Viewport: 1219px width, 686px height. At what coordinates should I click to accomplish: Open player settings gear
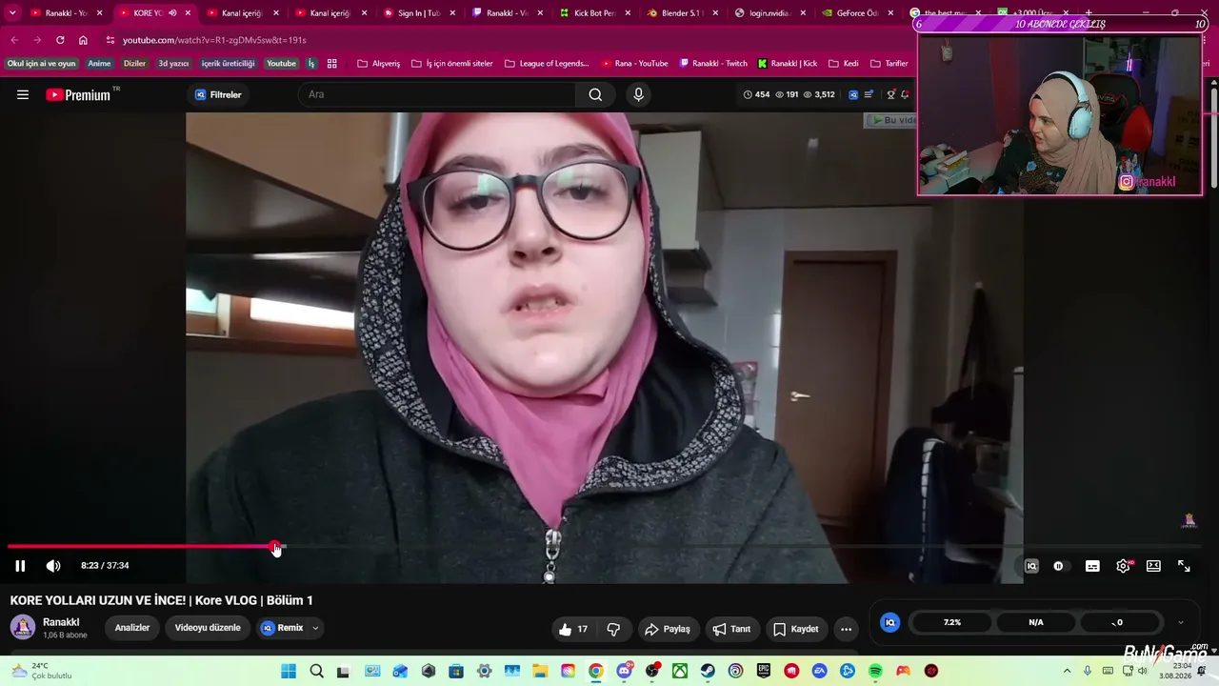[1123, 566]
